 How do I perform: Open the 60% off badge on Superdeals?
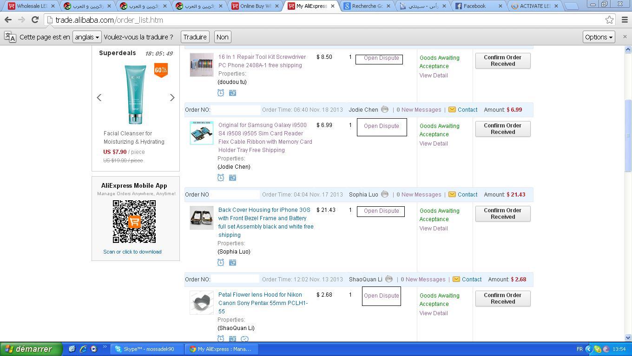161,70
